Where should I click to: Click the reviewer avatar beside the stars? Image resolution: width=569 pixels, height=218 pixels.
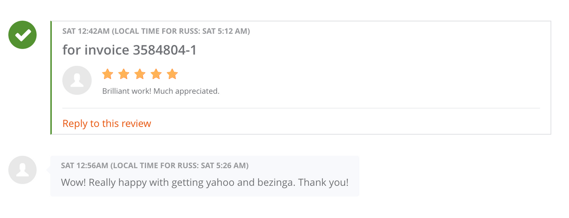click(x=77, y=80)
